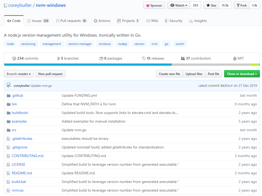The width and height of the screenshot is (262, 196).
Task: Click the LICENSE file icon
Action: [8, 165]
